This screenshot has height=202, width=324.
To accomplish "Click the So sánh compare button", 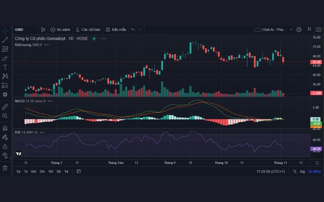I will (60, 29).
